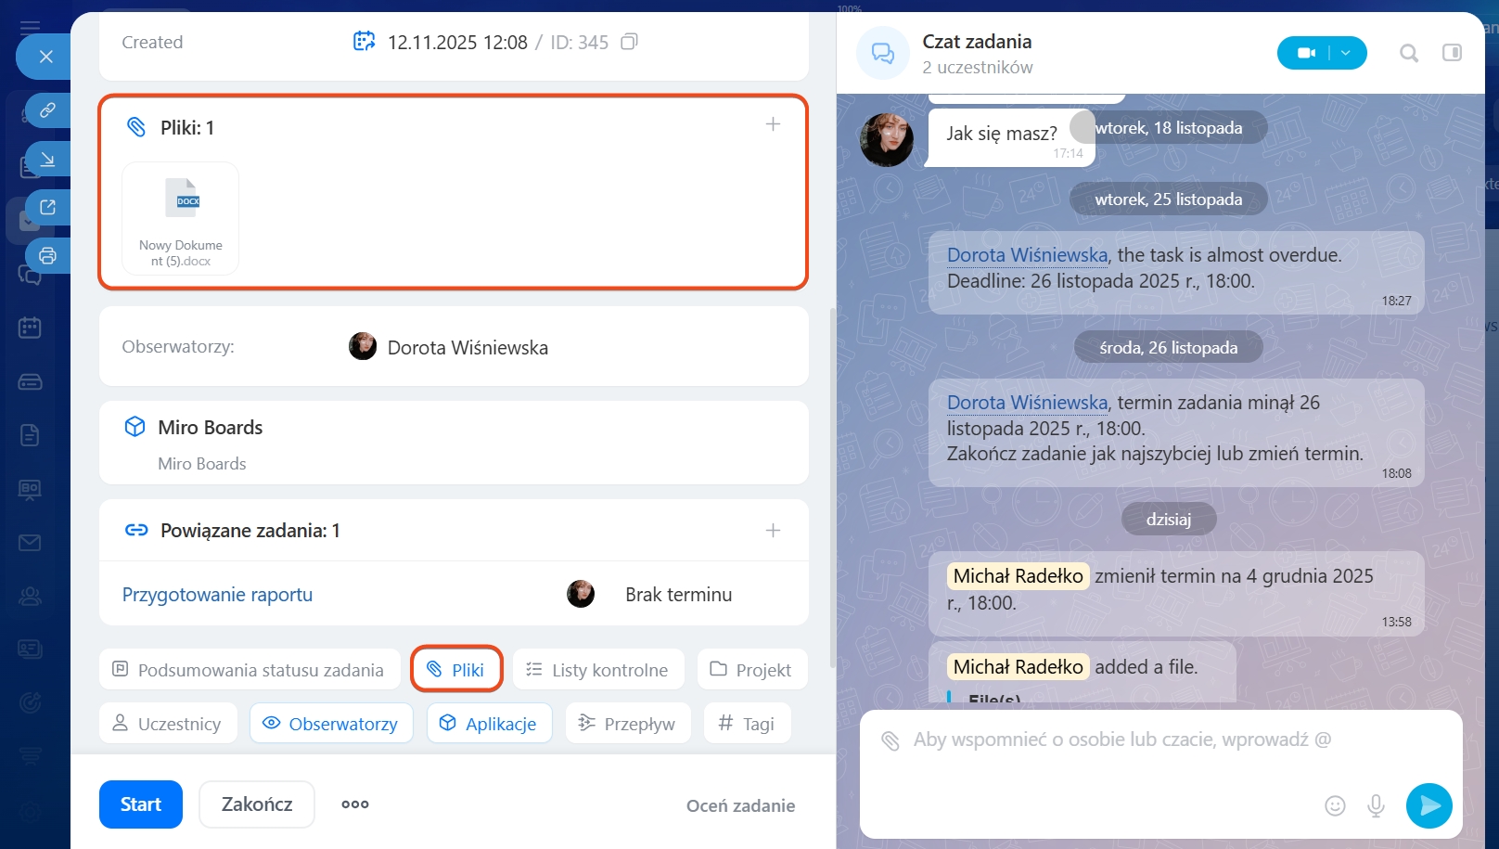This screenshot has height=849, width=1499.
Task: Click the minimize arrow icon on slider tabs
Action: pos(47,159)
